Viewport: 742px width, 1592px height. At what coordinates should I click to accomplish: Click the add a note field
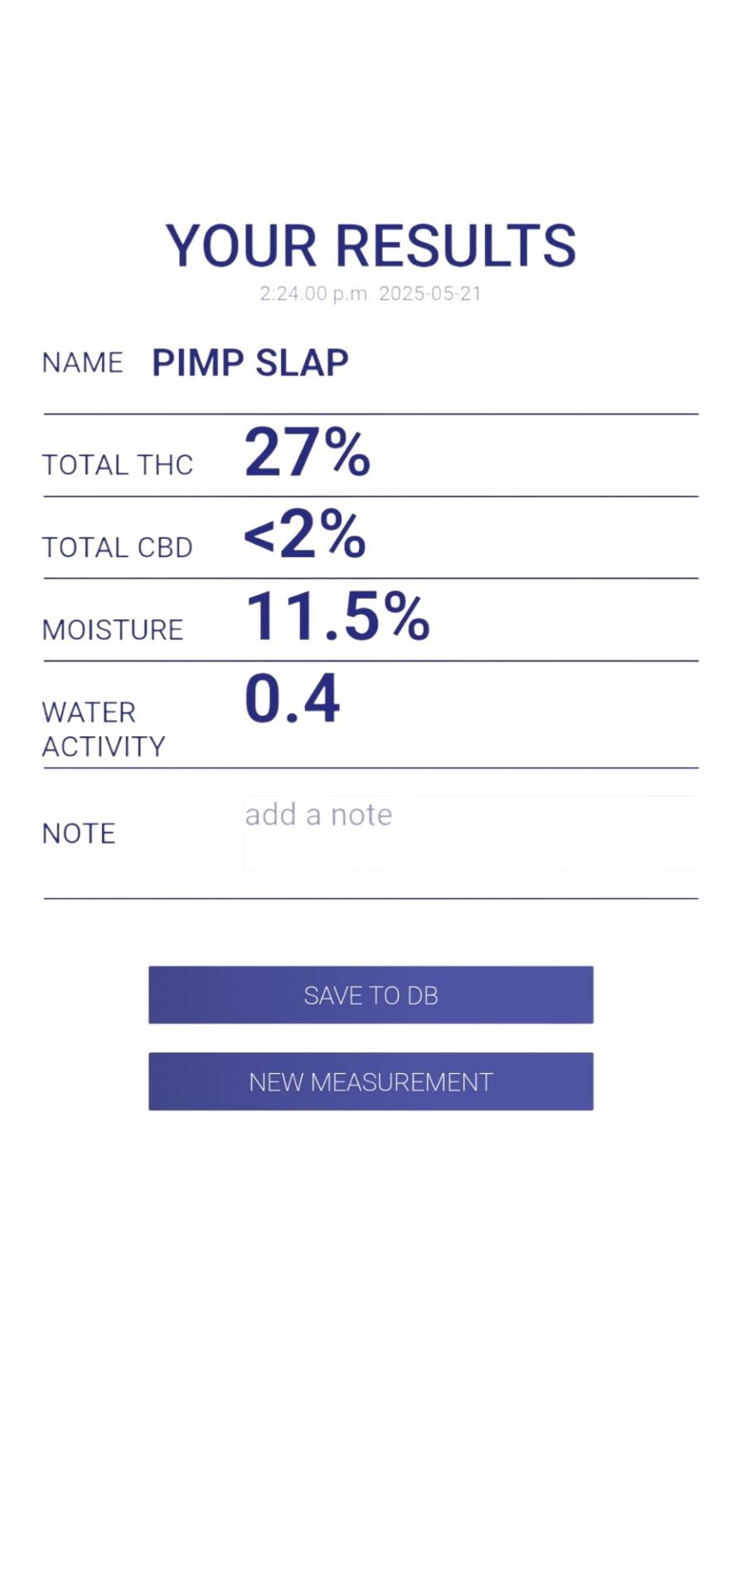(471, 833)
